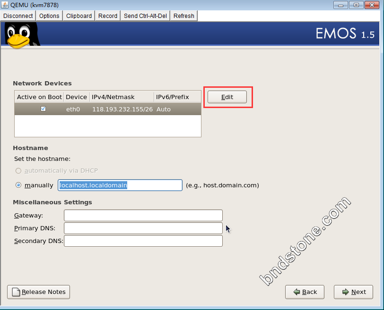The image size is (384, 310).
Task: Click the Active on Boot column header
Action: pyautogui.click(x=39, y=97)
